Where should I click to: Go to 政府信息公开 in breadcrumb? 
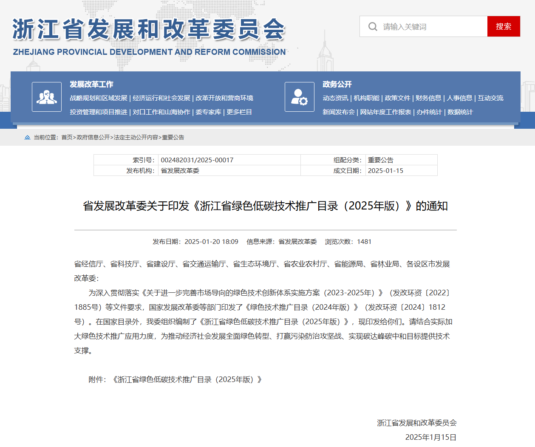point(93,137)
